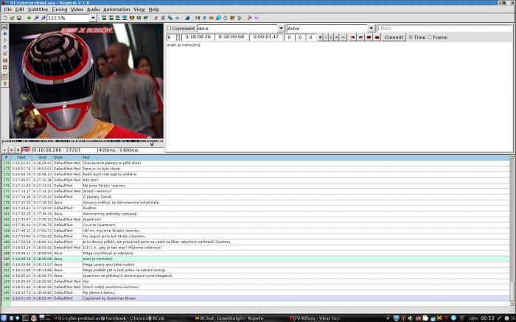Open the Timing menu
Image resolution: width=516 pixels, height=322 pixels.
[x=59, y=10]
